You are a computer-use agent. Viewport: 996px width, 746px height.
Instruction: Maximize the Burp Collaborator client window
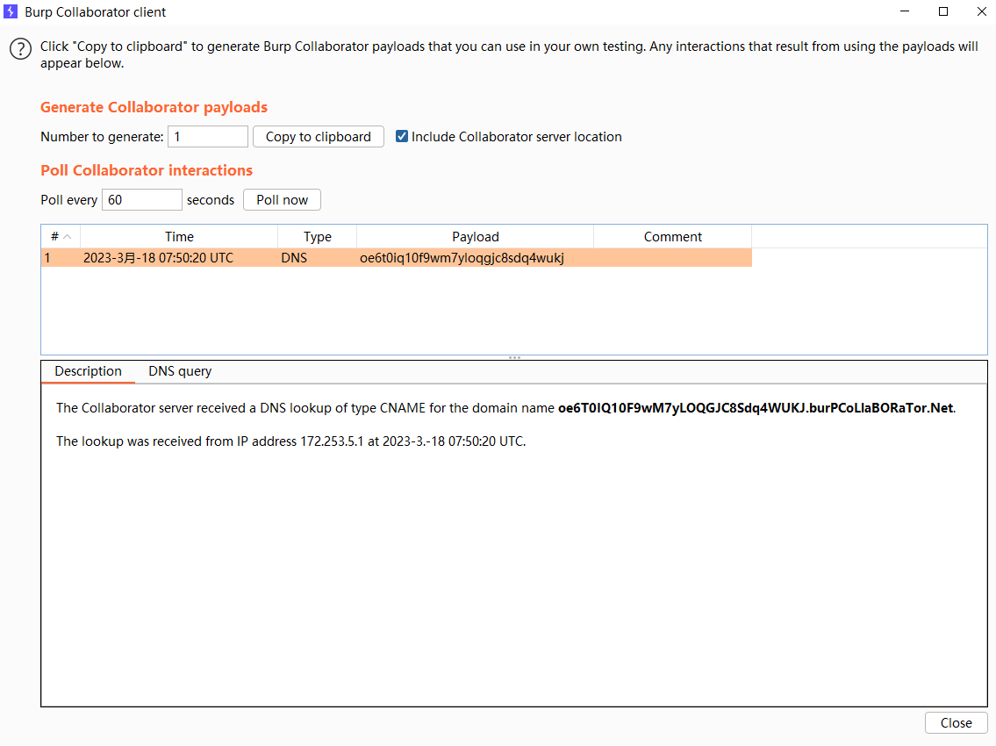[943, 11]
